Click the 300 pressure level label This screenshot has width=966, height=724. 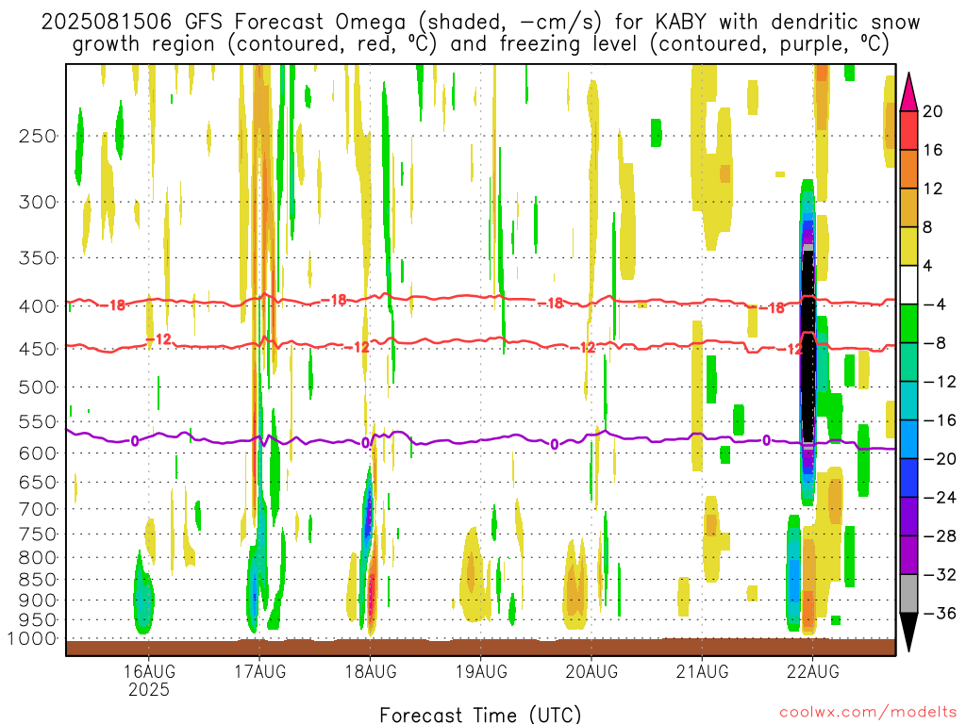[x=38, y=202]
